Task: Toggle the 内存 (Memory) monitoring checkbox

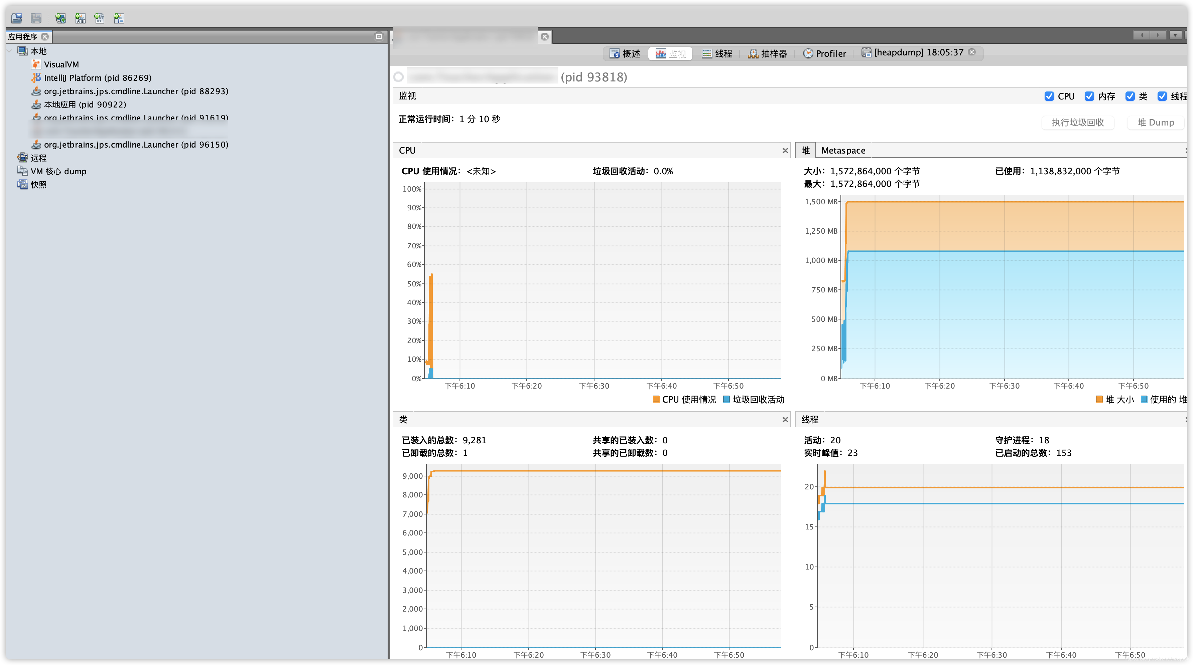Action: click(1089, 96)
